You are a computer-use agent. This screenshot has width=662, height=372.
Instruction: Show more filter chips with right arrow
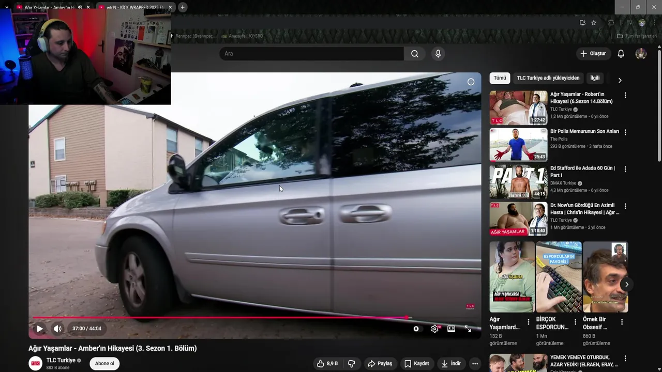[x=620, y=80]
